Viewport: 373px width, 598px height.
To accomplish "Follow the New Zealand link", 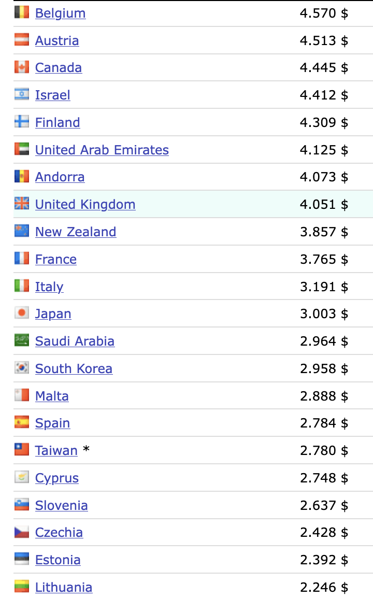I will [x=76, y=232].
